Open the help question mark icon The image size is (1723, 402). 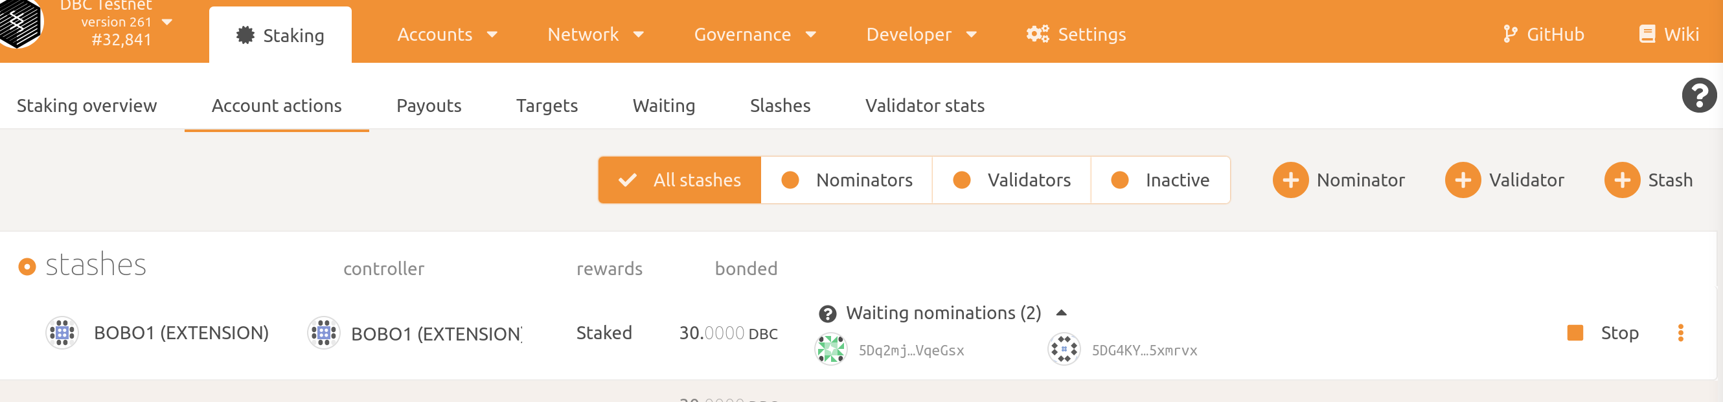point(1698,95)
